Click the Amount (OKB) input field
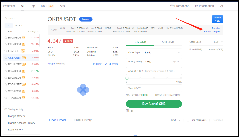Screen dimensions: 239x137 click(x=154, y=71)
